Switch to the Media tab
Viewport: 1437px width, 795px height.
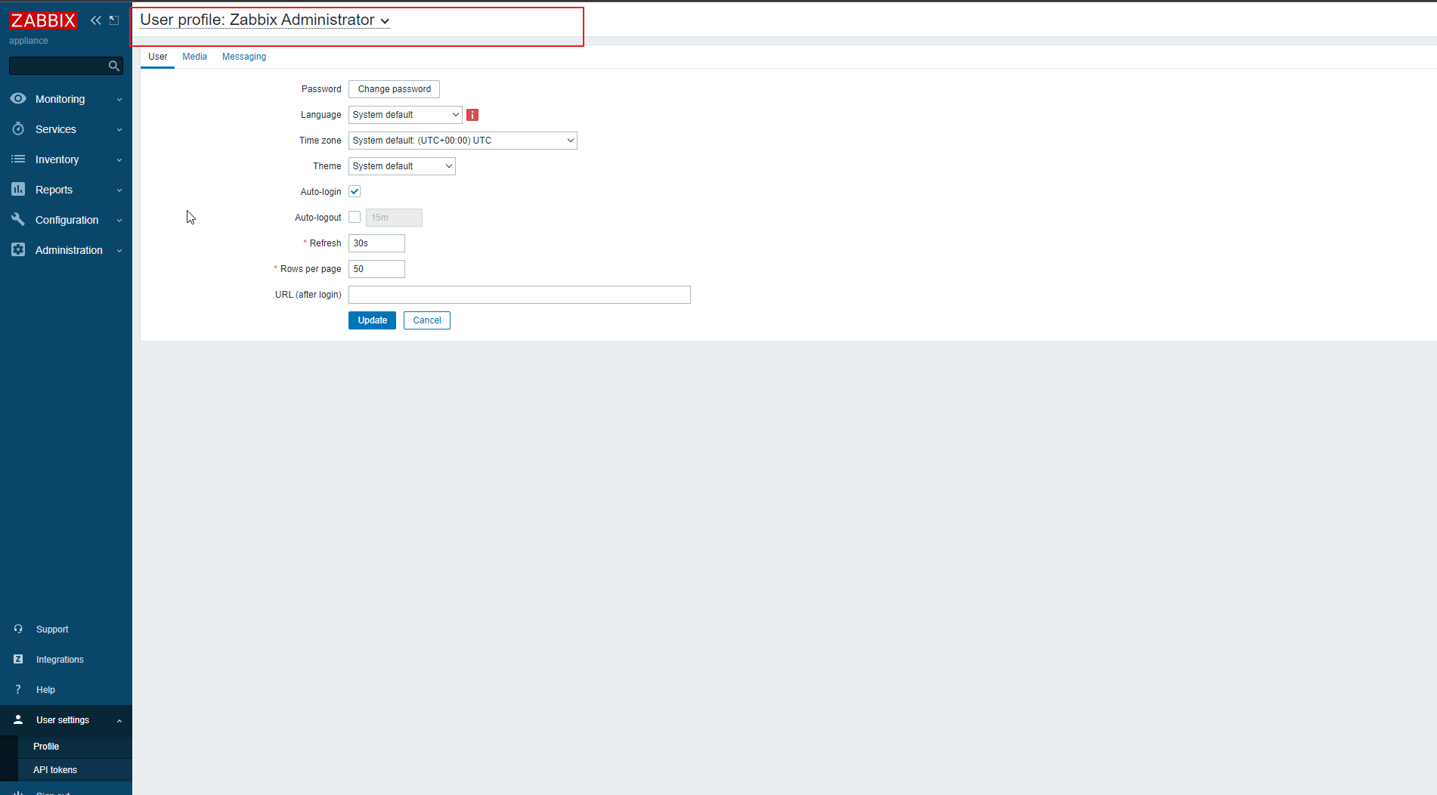pos(194,57)
